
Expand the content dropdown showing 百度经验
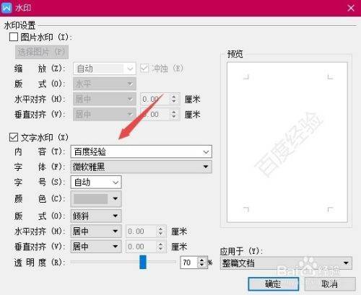coord(142,151)
